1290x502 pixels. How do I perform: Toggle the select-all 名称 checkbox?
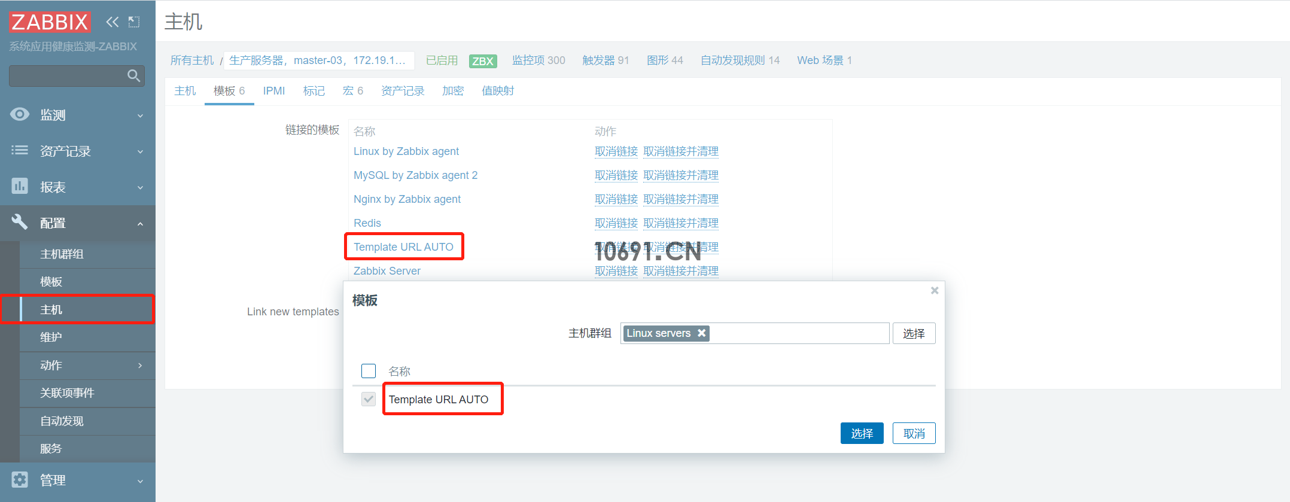[369, 371]
